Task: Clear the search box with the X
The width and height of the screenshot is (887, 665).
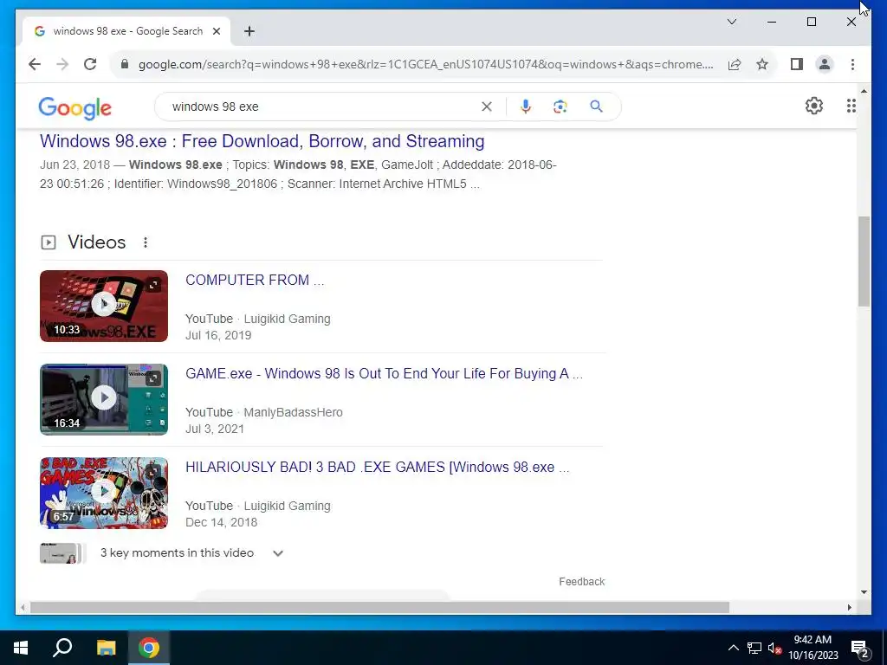Action: coord(487,107)
